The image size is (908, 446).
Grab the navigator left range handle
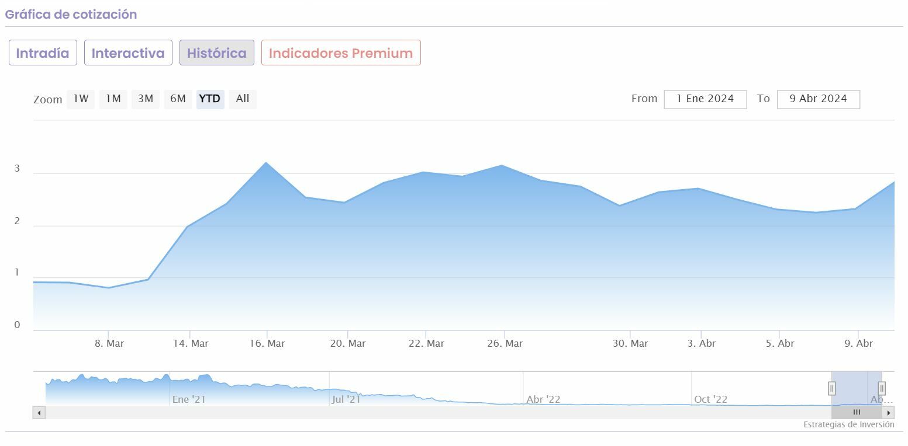pyautogui.click(x=831, y=388)
